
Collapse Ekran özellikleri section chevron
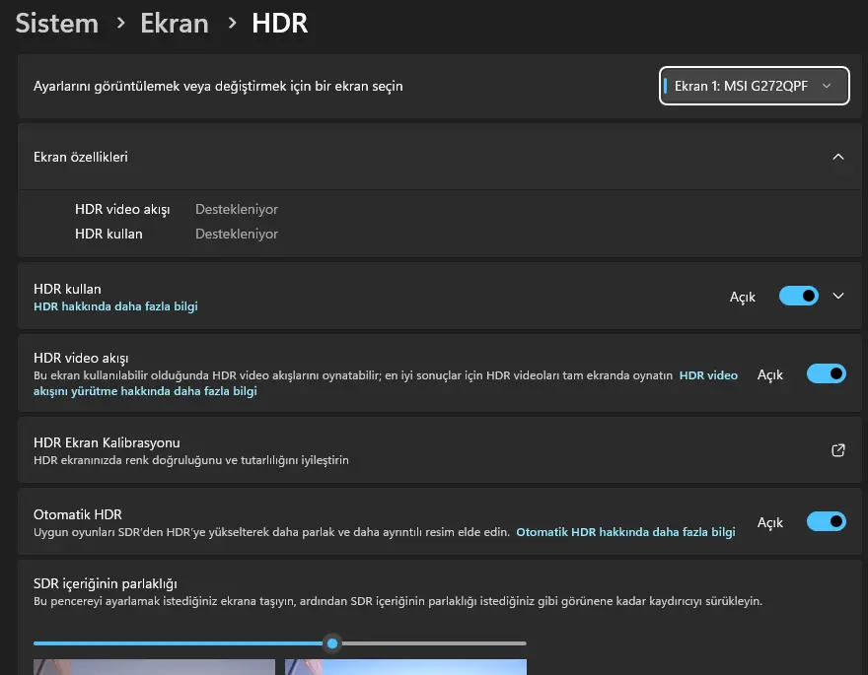click(838, 157)
